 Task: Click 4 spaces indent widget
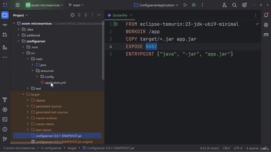point(252,148)
